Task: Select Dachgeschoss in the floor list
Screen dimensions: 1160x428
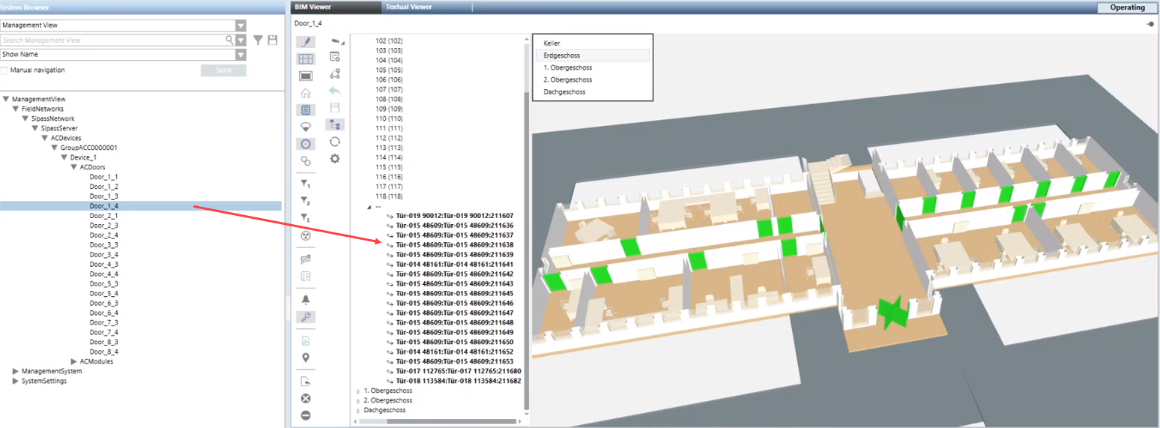Action: click(564, 91)
